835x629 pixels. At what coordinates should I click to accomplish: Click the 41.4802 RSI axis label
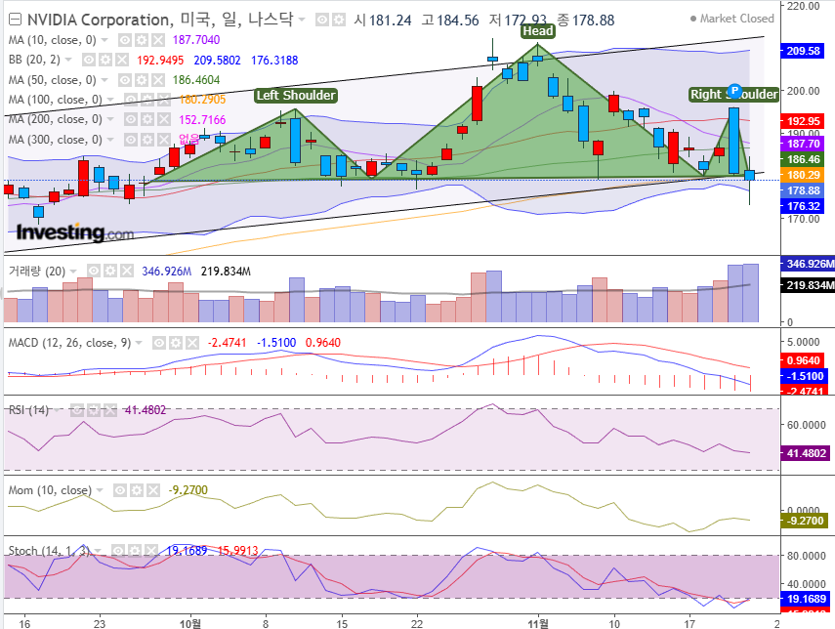(x=807, y=453)
